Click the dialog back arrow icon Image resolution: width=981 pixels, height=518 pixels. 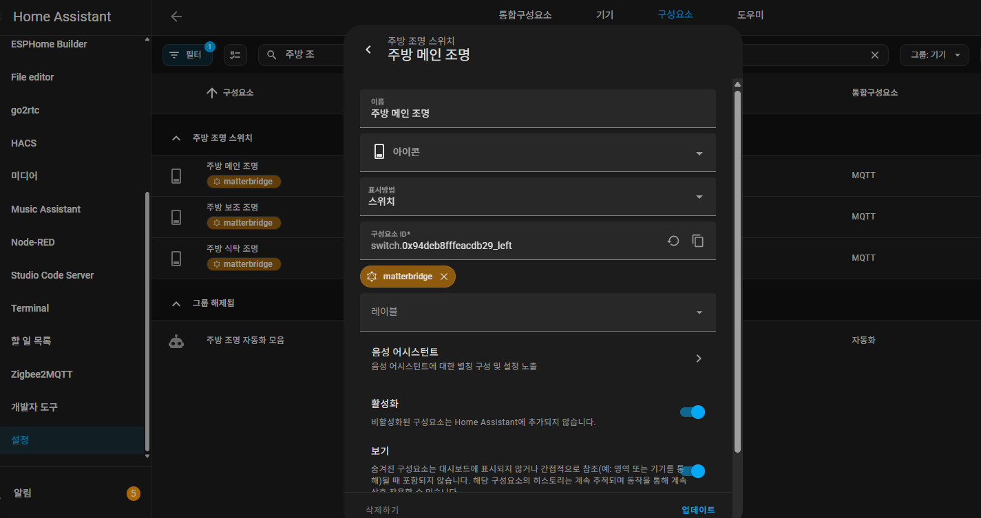pos(368,50)
